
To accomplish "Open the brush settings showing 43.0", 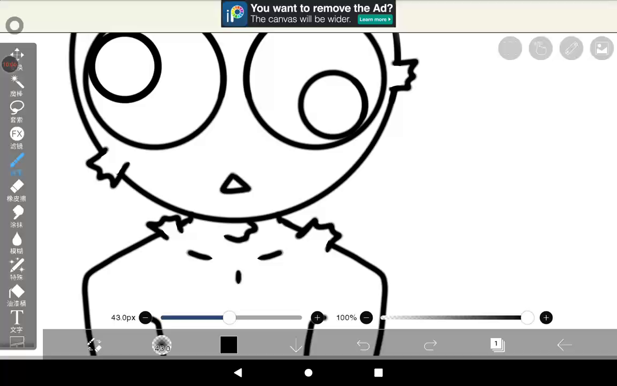I will [162, 345].
